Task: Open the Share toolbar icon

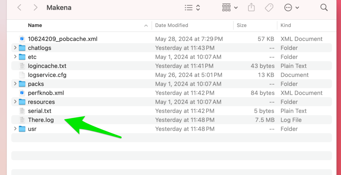Action: pos(251,8)
